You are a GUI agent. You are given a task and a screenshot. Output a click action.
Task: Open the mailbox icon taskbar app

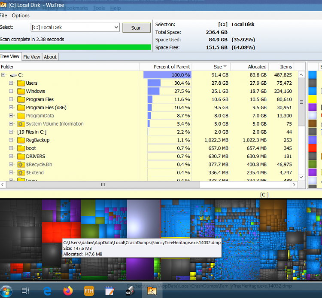[130, 291]
